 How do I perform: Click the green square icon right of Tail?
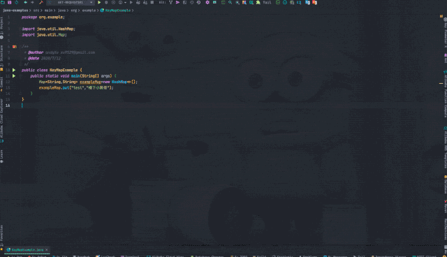(x=278, y=2)
